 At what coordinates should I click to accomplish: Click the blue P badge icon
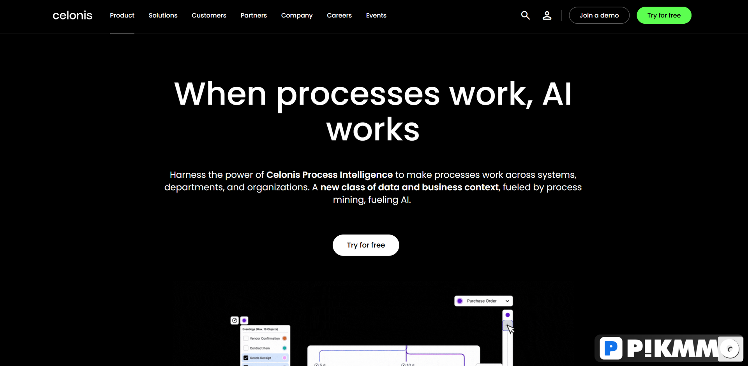(611, 348)
